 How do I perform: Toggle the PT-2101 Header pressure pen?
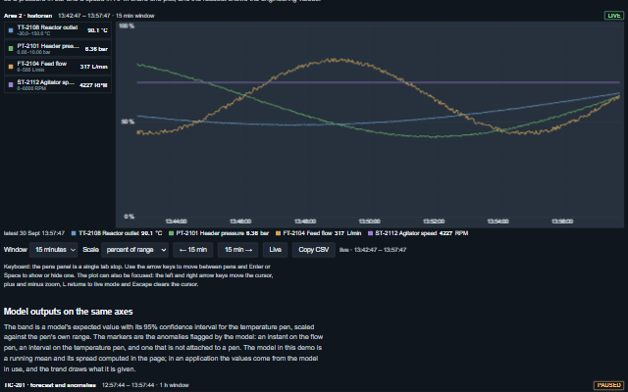point(58,49)
